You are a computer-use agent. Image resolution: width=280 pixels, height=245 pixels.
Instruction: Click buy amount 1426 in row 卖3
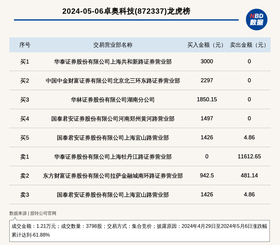click(x=207, y=194)
